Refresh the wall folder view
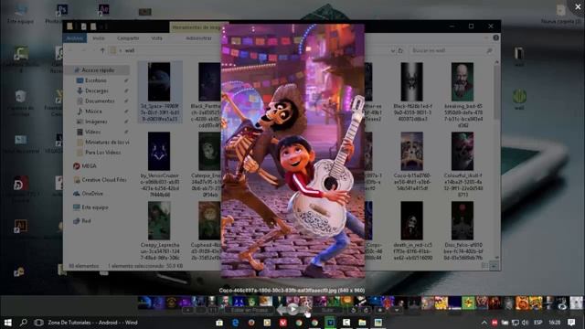The width and height of the screenshot is (585, 329). click(400, 50)
